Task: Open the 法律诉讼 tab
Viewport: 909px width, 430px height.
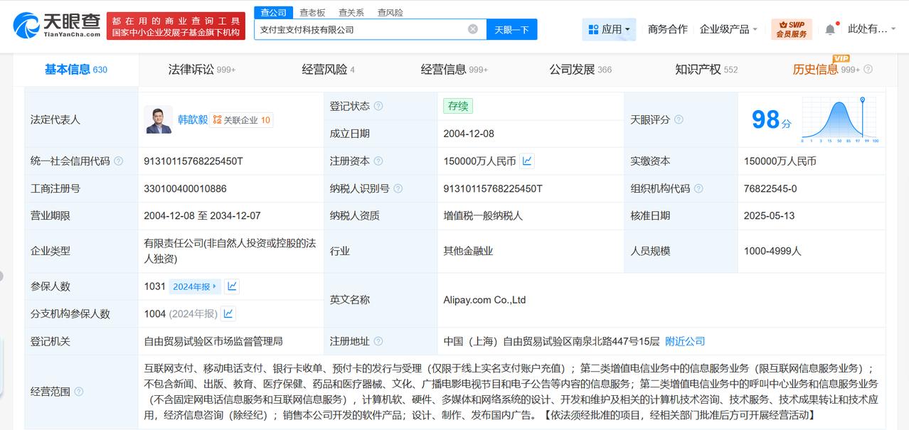Action: click(202, 70)
